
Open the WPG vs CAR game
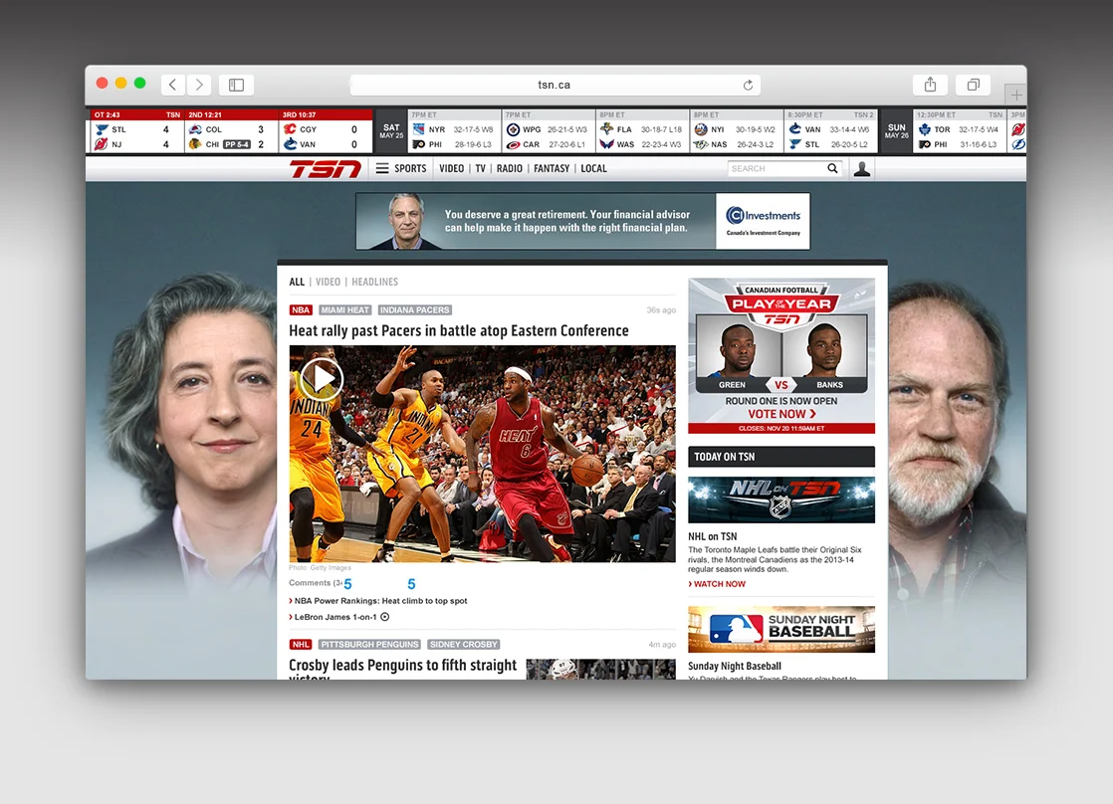click(x=549, y=130)
